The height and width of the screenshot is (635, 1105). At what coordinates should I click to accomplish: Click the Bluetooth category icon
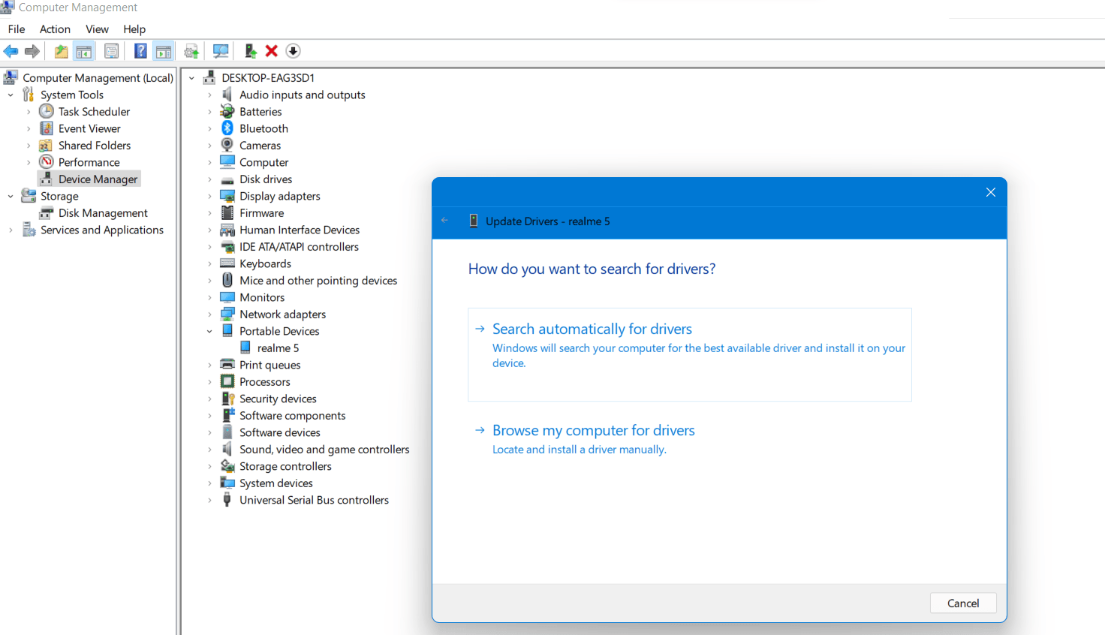point(227,128)
